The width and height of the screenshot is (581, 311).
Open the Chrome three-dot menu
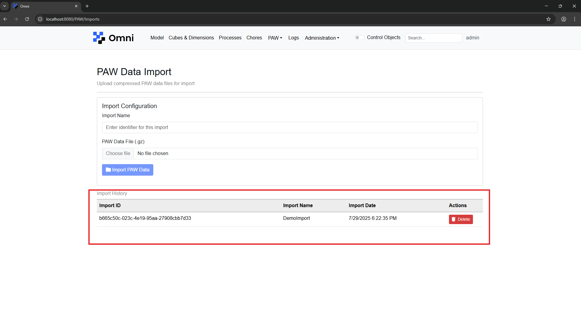(x=575, y=19)
